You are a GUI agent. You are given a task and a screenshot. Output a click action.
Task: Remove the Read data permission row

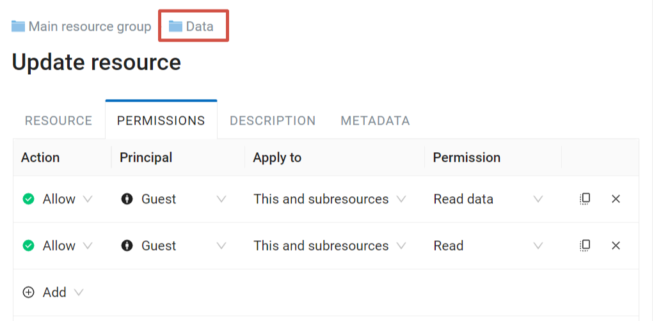point(616,200)
